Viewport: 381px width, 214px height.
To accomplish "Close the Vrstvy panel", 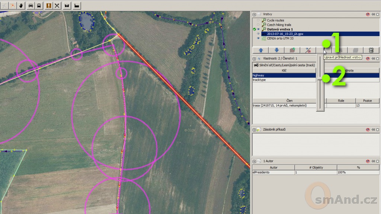I will (x=378, y=15).
